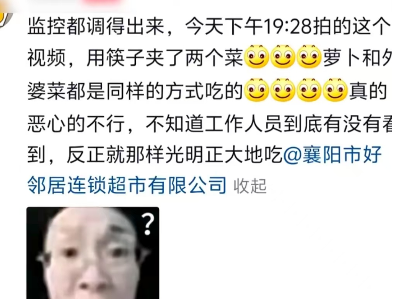Viewport: 413px width, 299px height.
Task: Collapse the post with 收起
Action: (250, 186)
